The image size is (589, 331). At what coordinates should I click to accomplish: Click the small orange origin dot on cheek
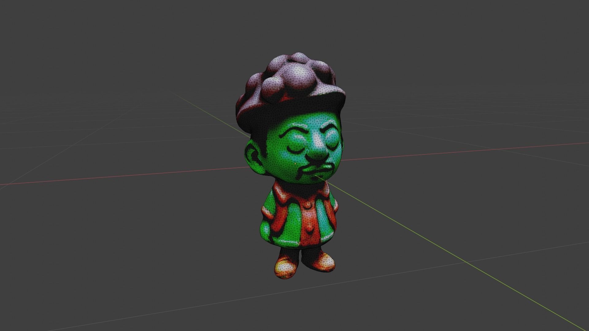point(295,164)
